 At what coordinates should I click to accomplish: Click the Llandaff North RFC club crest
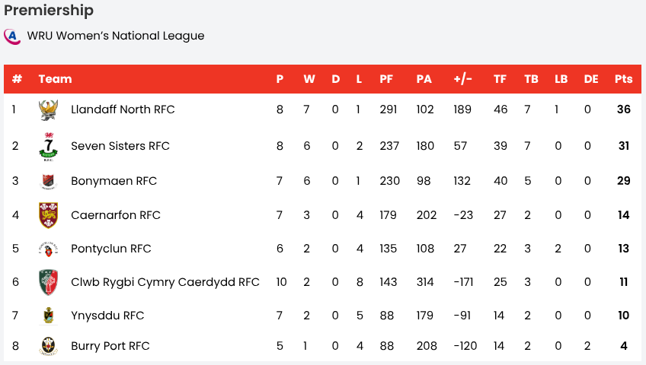click(x=49, y=110)
